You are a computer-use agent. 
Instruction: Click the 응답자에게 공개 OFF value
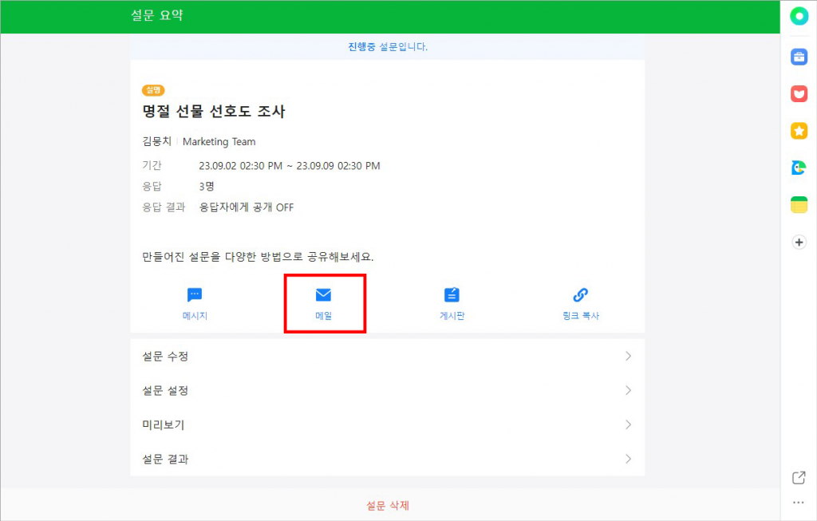[x=247, y=207]
